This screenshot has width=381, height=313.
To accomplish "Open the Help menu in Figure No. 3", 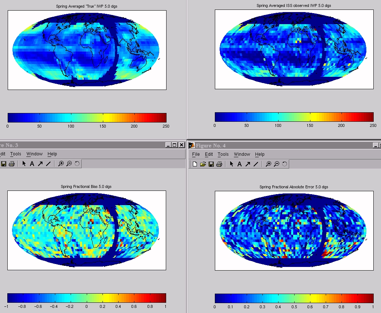I will click(x=52, y=154).
